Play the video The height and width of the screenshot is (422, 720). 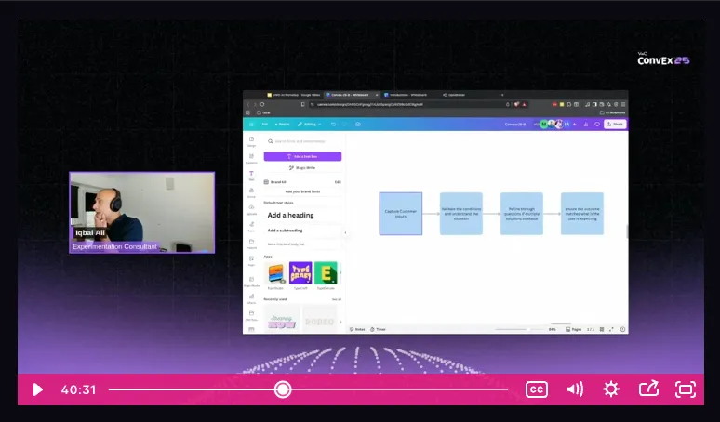point(37,389)
